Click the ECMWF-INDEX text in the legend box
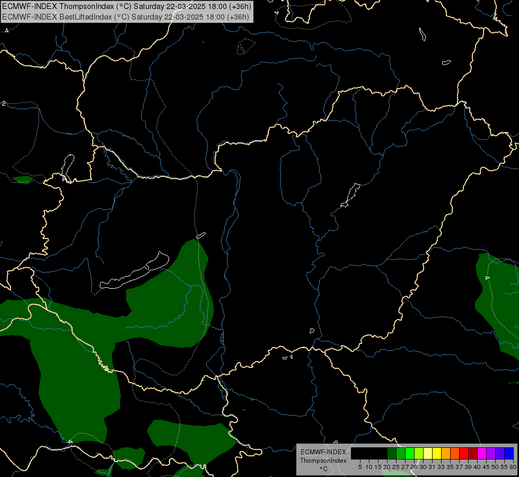This screenshot has height=477, width=519. 323,452
